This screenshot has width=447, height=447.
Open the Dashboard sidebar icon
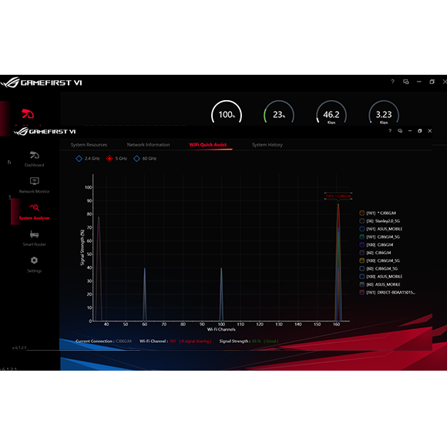[x=34, y=159]
